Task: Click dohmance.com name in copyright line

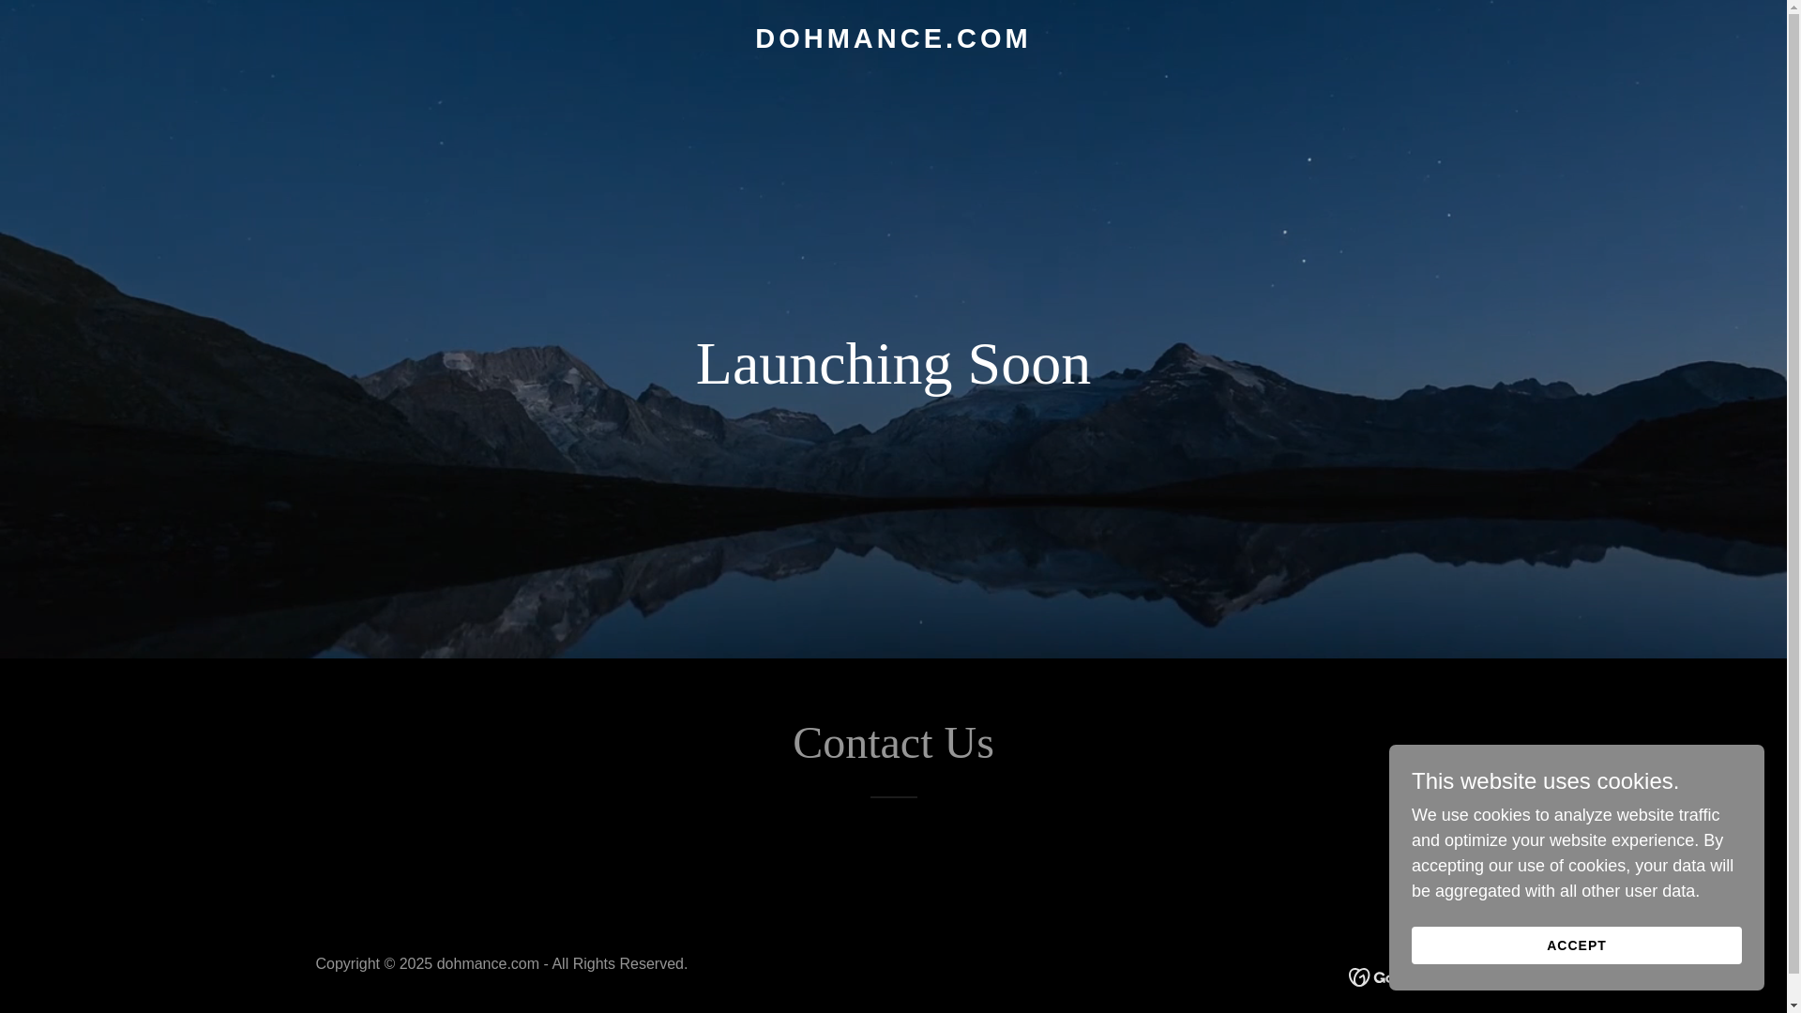Action: (487, 964)
